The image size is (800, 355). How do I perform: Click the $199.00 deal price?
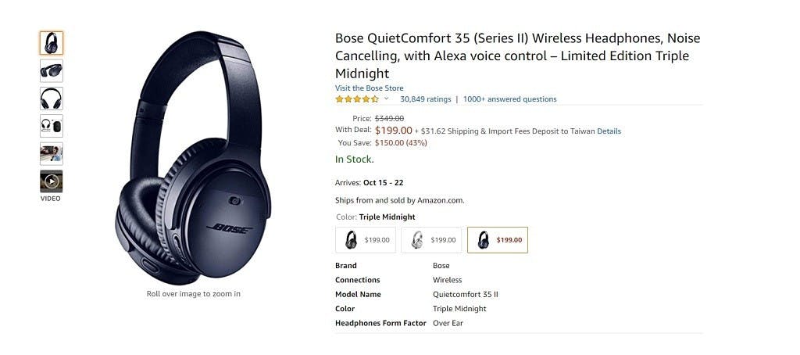click(x=394, y=131)
